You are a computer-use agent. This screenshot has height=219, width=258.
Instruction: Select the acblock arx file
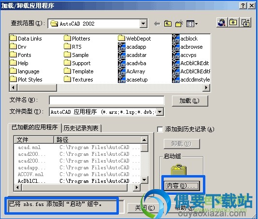click(x=185, y=39)
